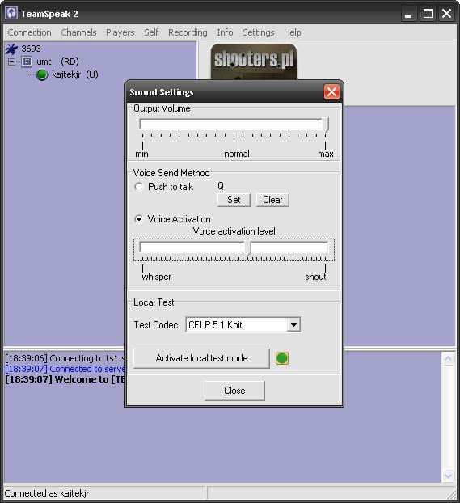Open the Self menu
This screenshot has height=503, width=460.
[151, 32]
